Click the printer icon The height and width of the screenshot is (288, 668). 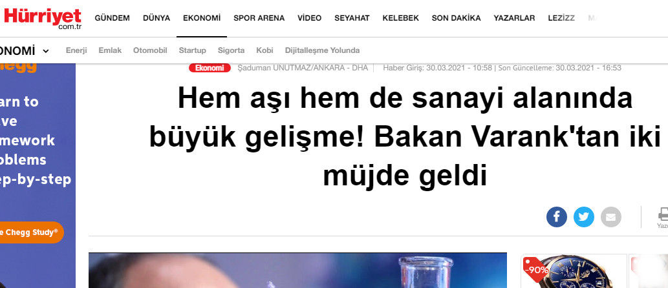coord(663,214)
